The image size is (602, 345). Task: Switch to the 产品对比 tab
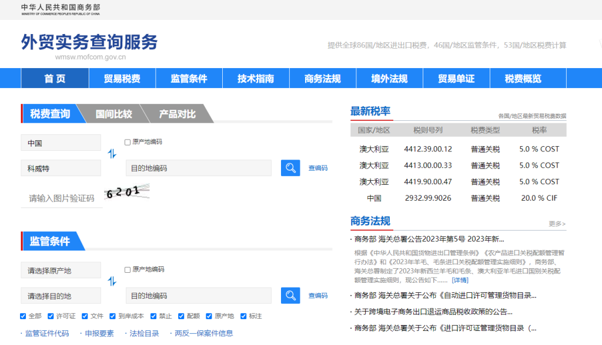coord(178,113)
